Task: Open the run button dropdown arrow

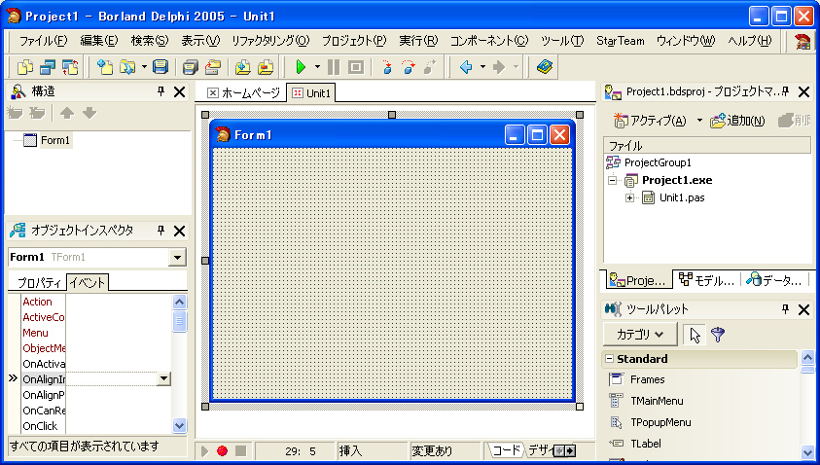Action: (x=317, y=67)
